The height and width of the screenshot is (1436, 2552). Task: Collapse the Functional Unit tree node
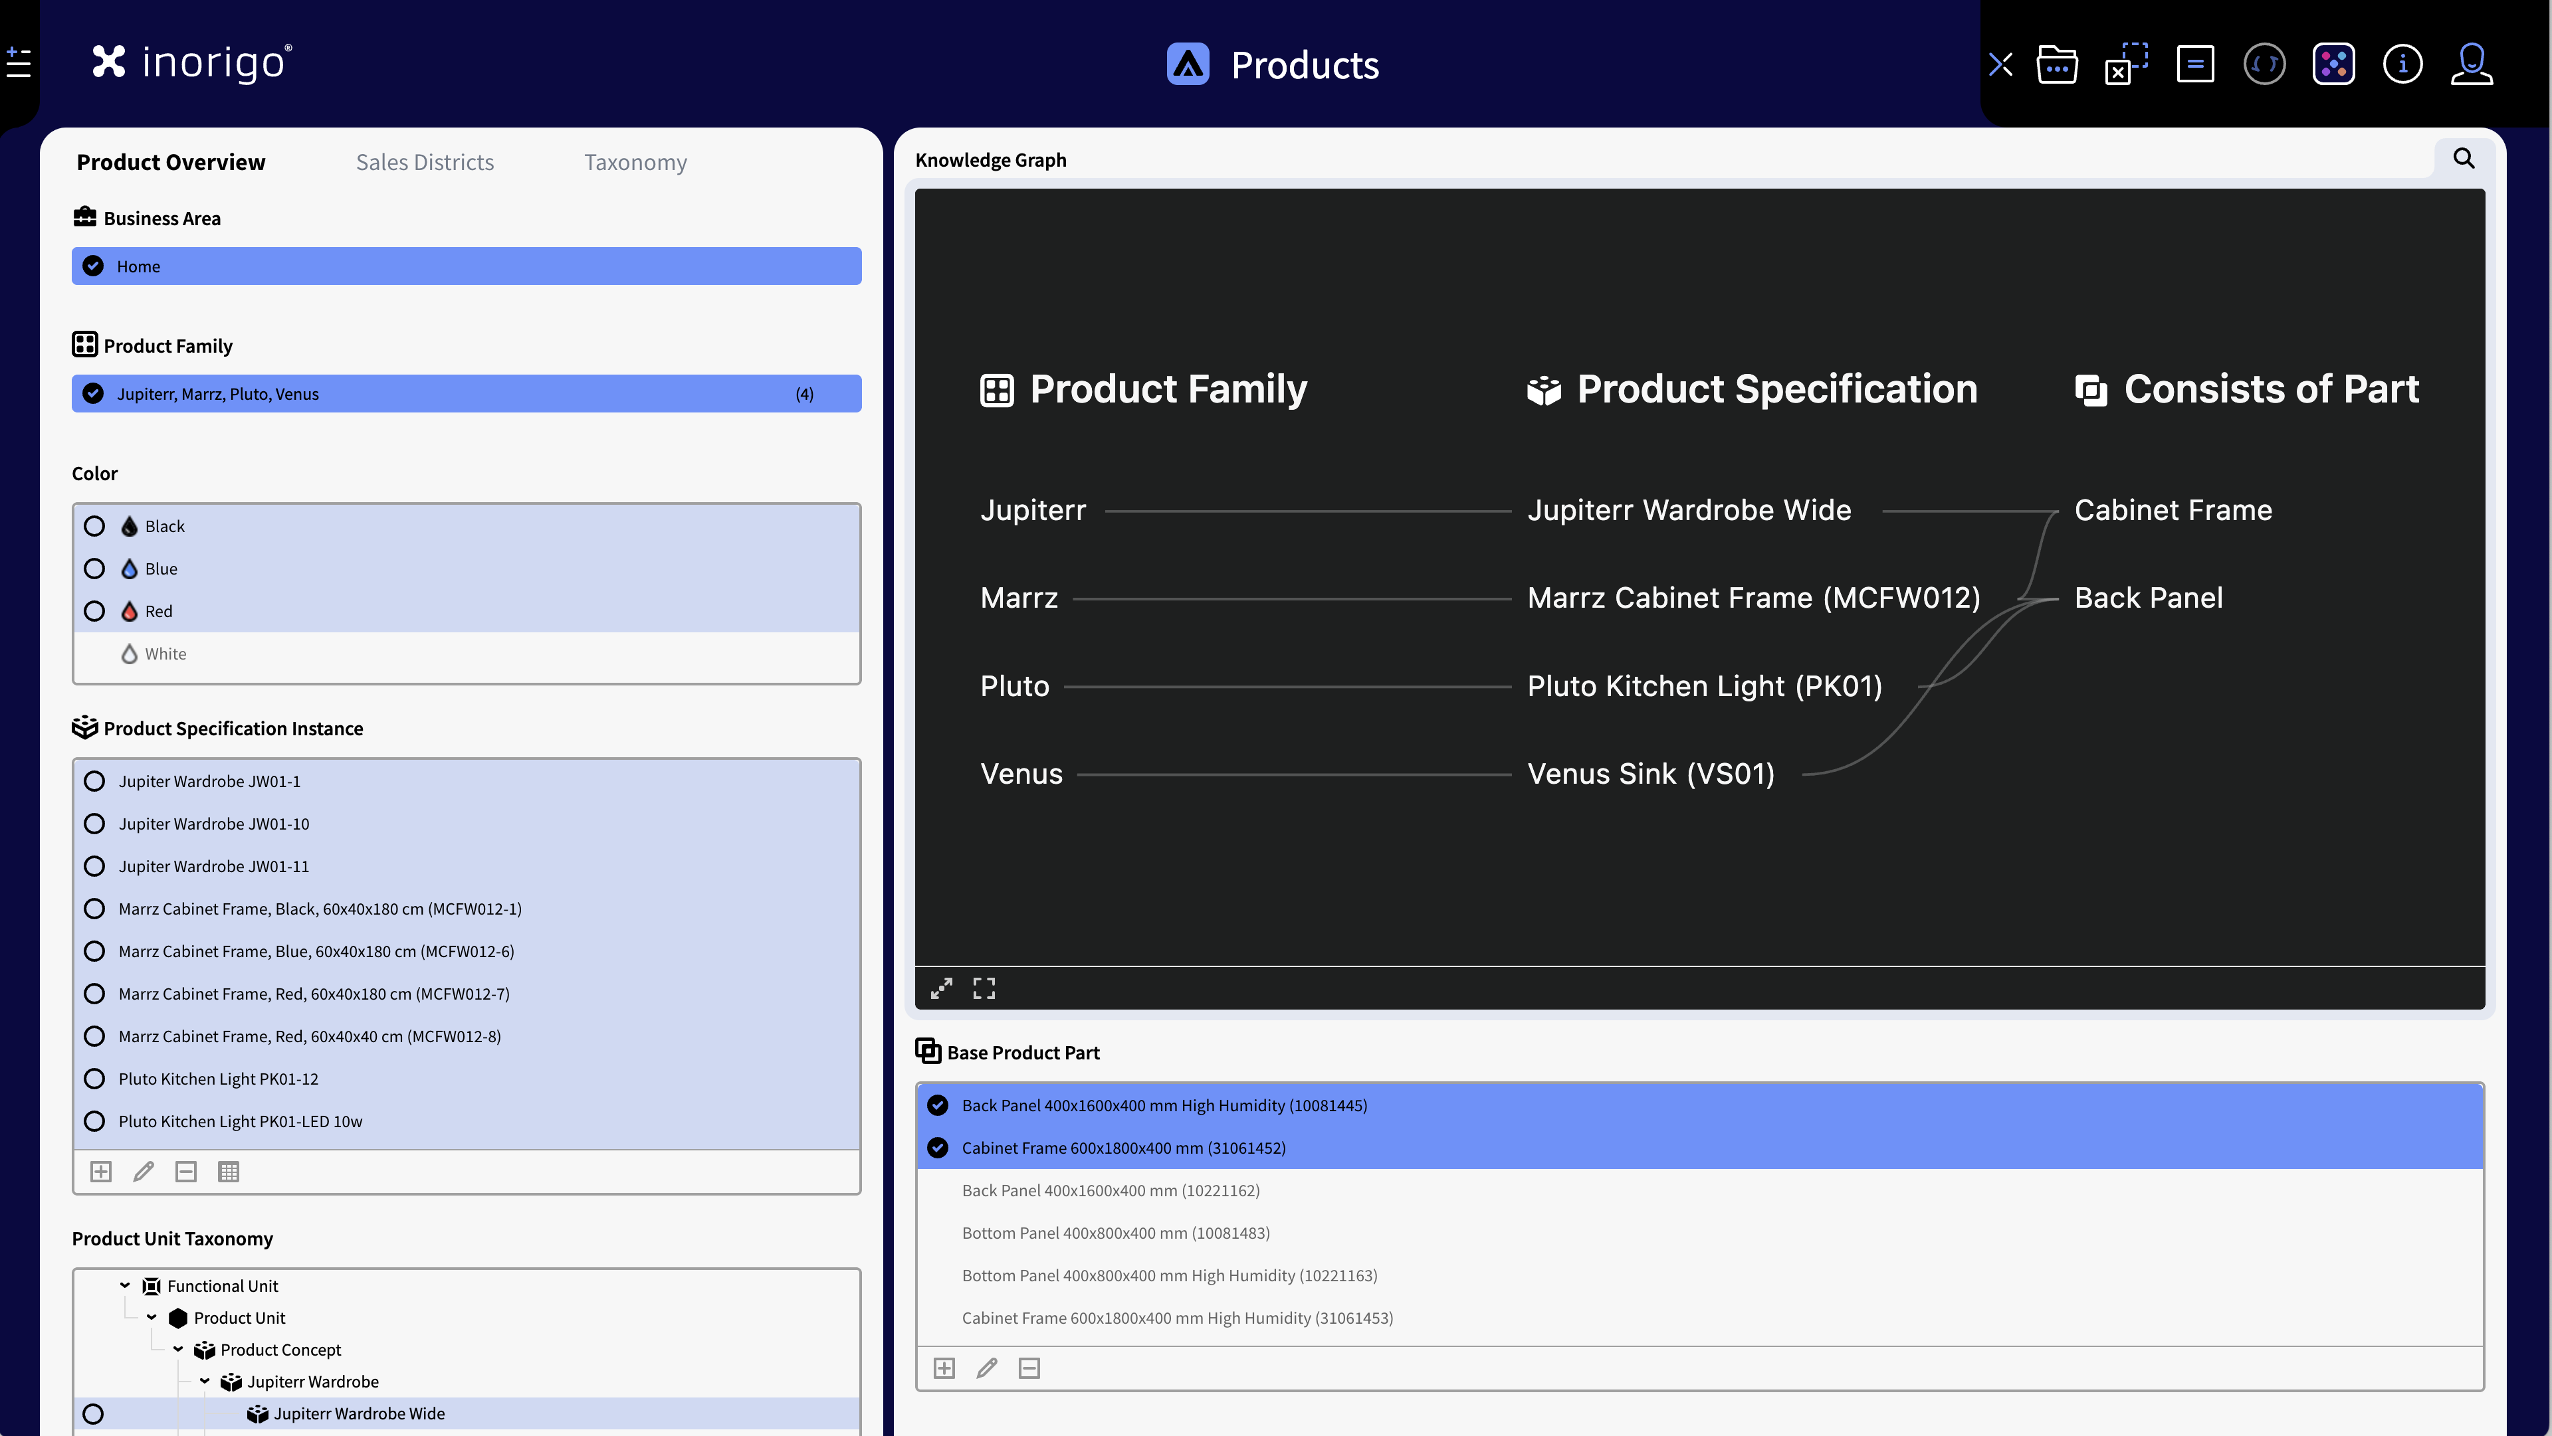(125, 1285)
